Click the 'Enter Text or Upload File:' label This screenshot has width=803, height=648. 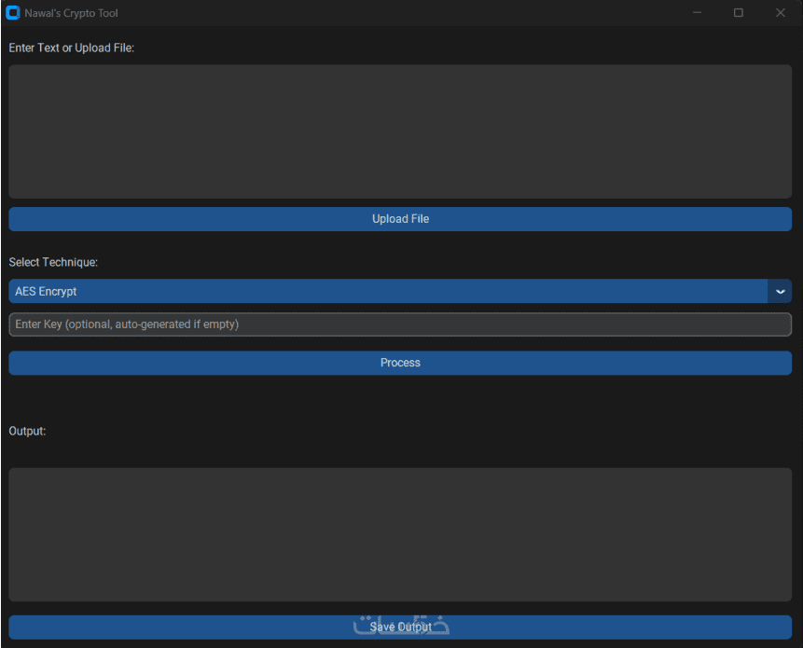pos(71,48)
